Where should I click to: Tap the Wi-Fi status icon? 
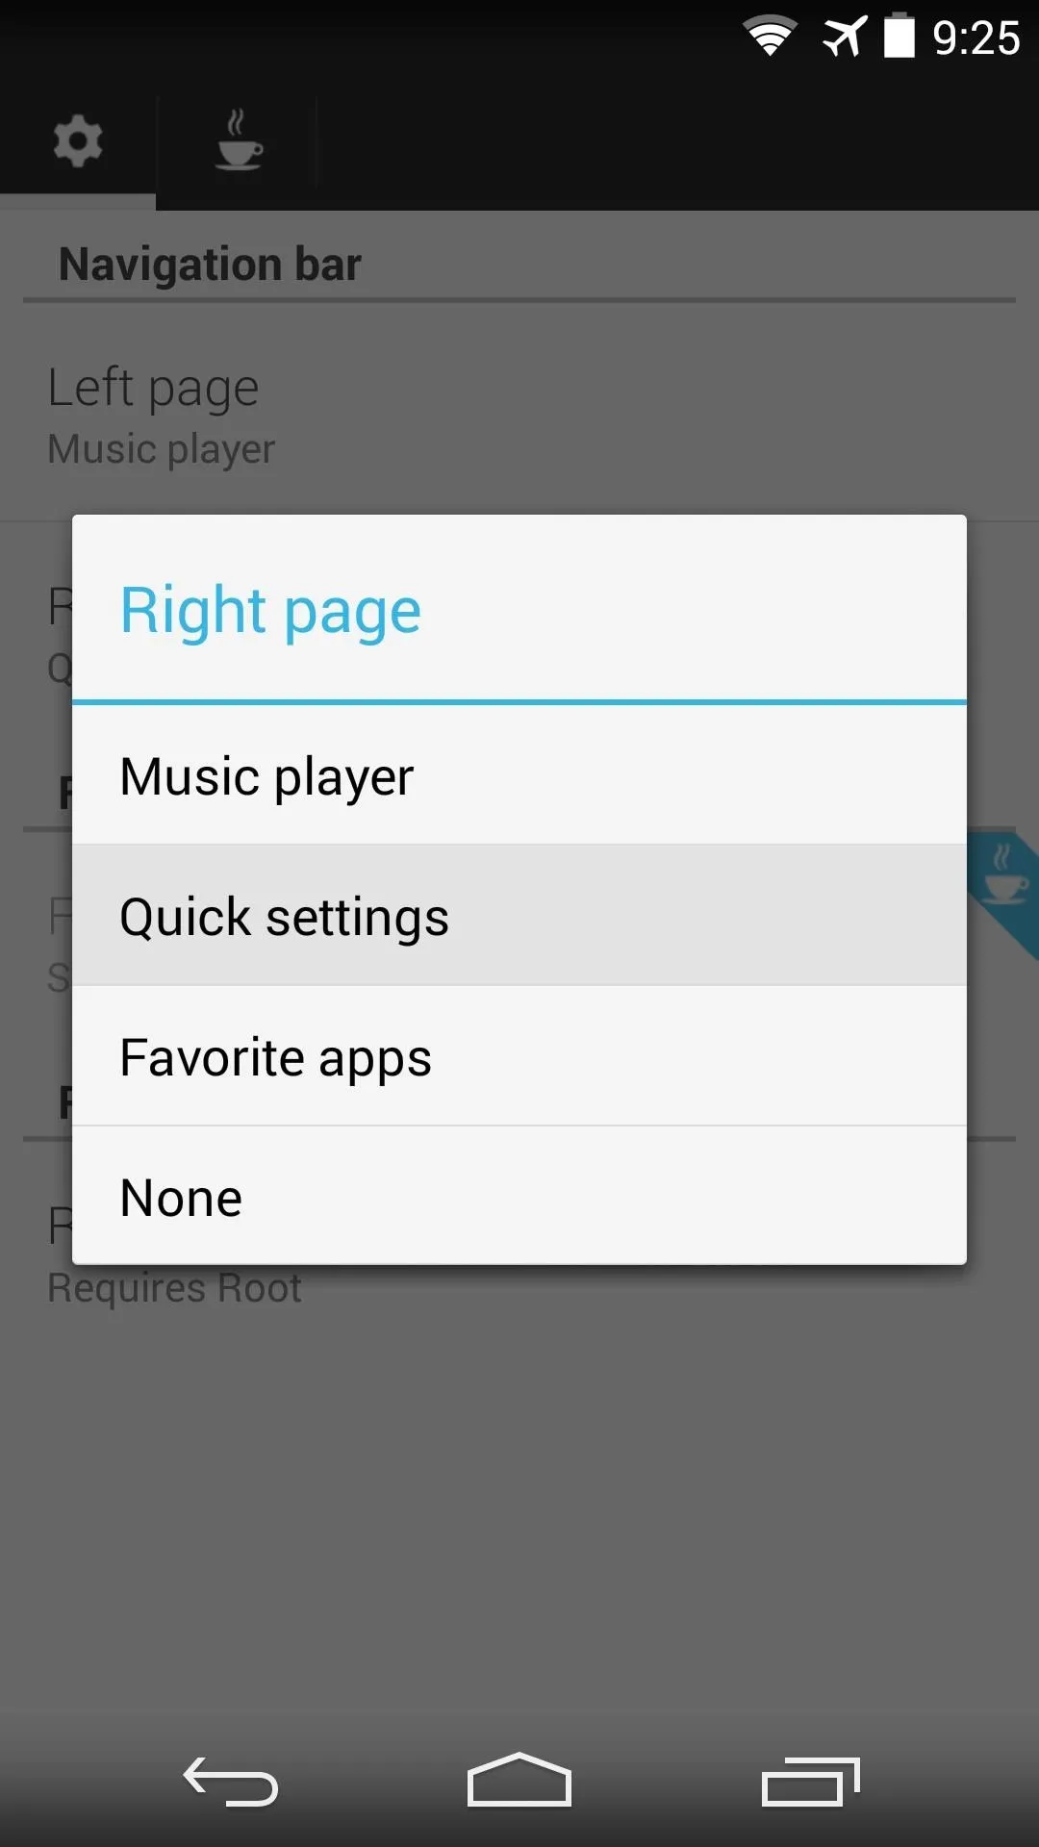770,37
